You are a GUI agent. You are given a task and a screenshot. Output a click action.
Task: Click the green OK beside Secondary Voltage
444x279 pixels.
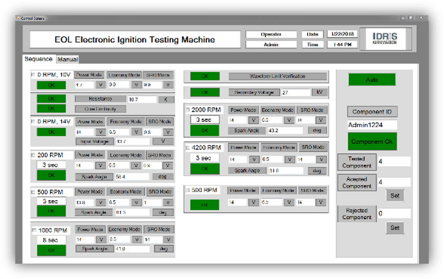point(205,92)
